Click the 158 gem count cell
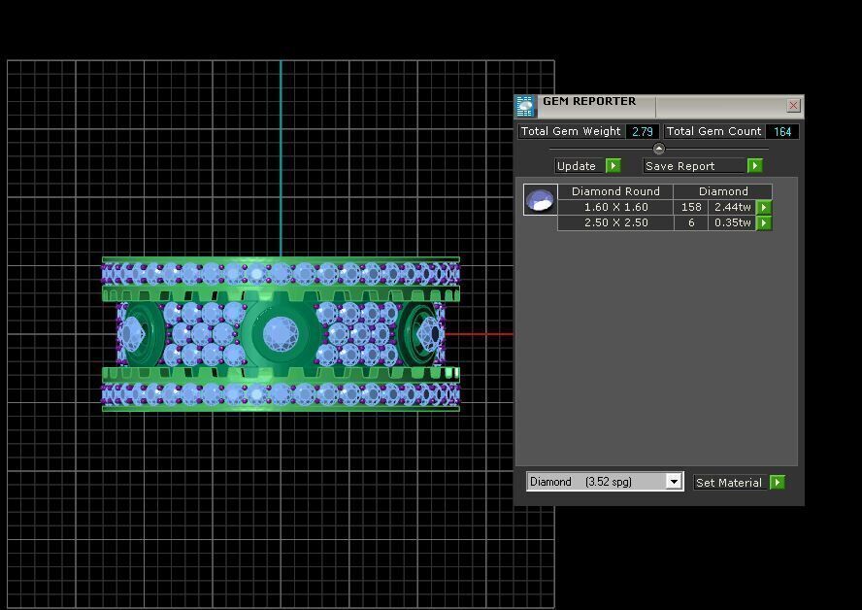Screen dimensions: 862x610 coord(691,207)
